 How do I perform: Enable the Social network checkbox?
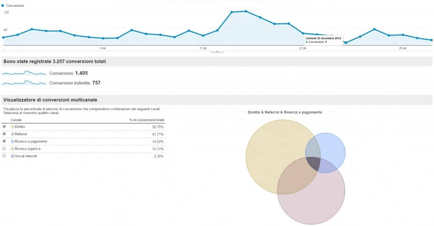pos(4,156)
